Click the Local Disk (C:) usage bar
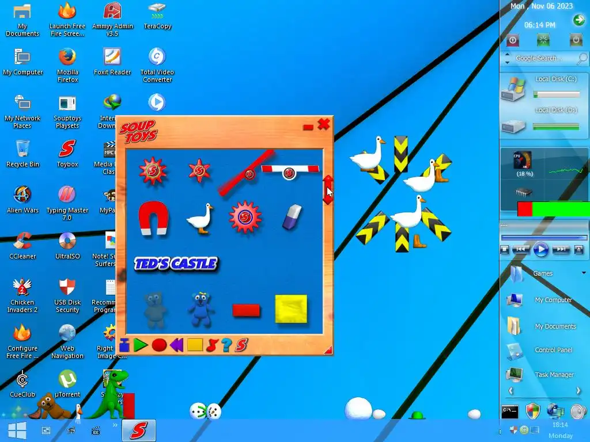Screen dimensions: 590x442 (557, 94)
